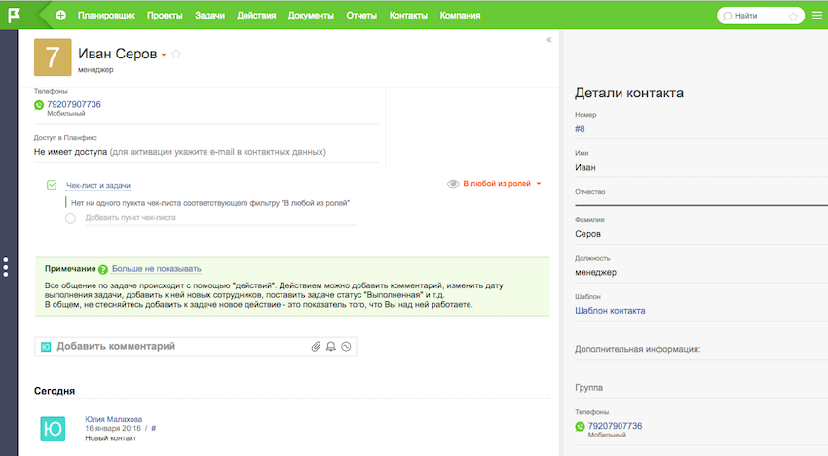Click the WhatsApp icon next to the main phone number
Viewport: 828px width, 456px height.
point(39,105)
